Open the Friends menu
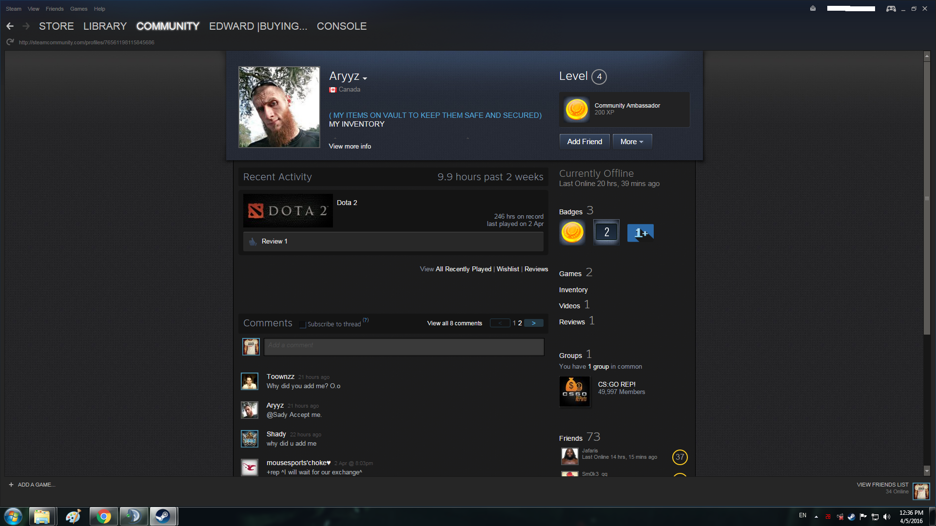Viewport: 936px width, 526px height. coord(55,9)
